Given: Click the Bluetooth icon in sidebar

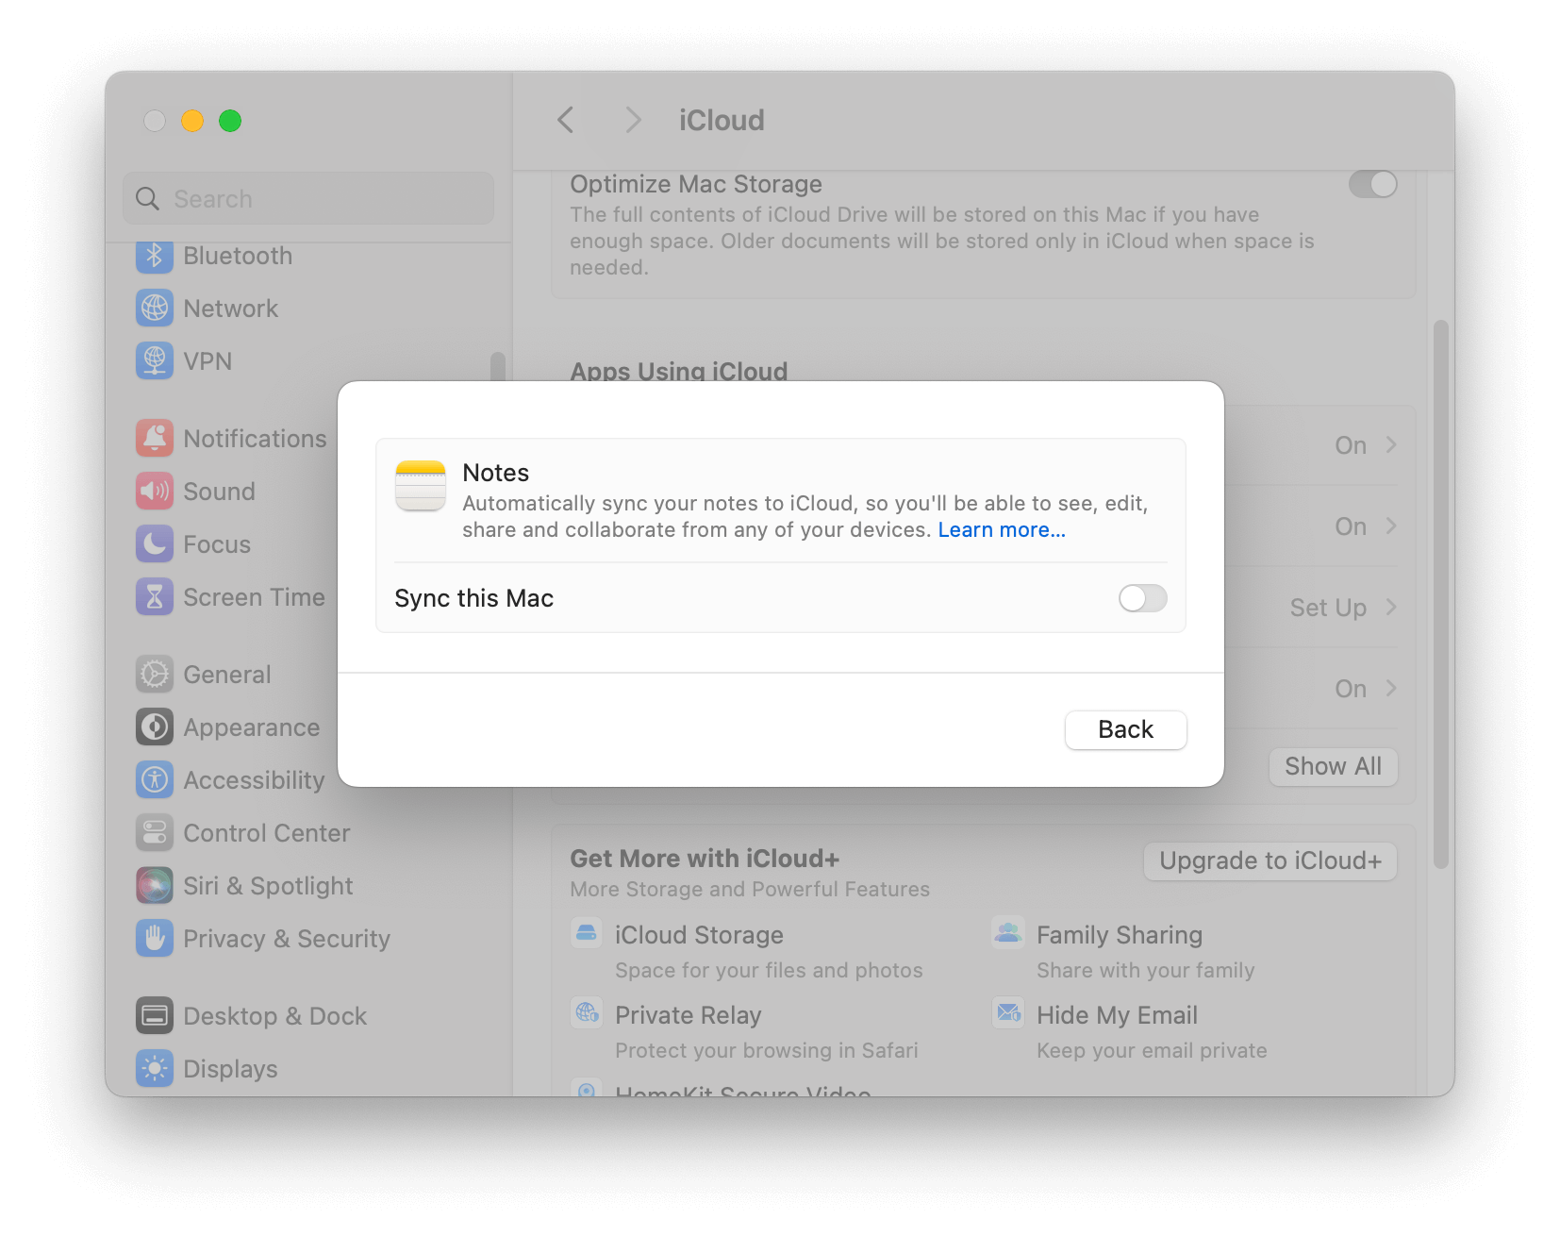Looking at the screenshot, I should tap(155, 256).
